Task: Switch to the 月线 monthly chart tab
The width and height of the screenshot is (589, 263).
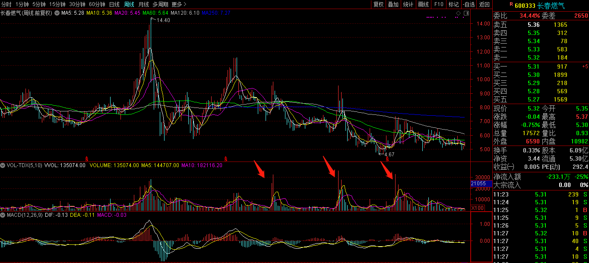Action: (143, 4)
